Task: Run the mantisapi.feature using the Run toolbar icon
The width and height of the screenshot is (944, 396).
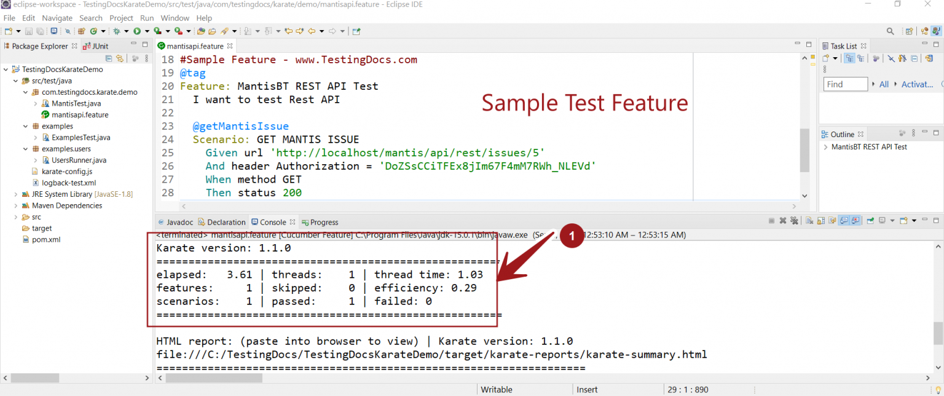Action: tap(136, 31)
